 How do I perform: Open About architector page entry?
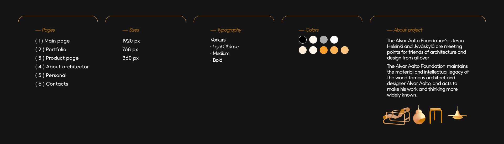point(62,67)
